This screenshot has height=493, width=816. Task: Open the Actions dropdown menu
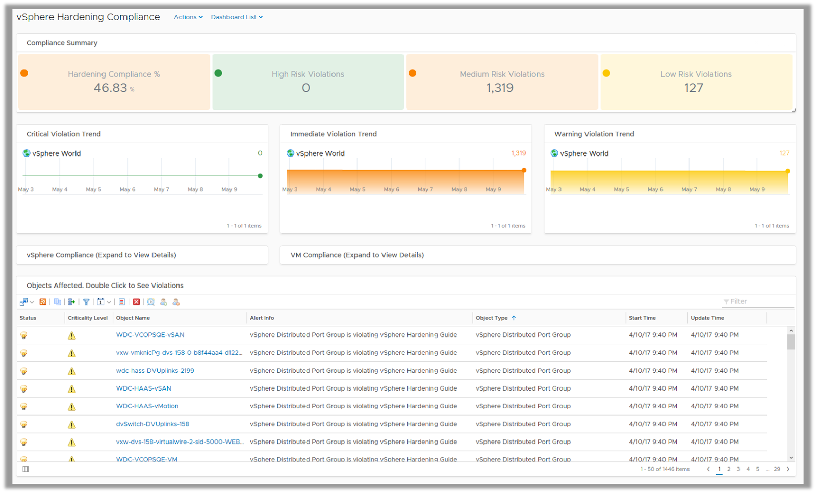click(188, 17)
